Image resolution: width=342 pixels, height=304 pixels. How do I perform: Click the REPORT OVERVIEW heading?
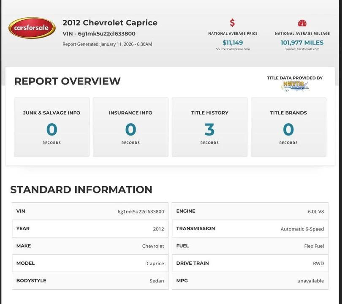click(x=68, y=81)
